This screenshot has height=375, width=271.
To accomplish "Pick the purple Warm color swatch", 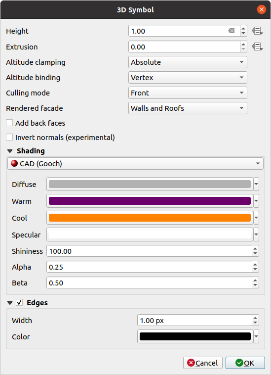I will tap(150, 201).
